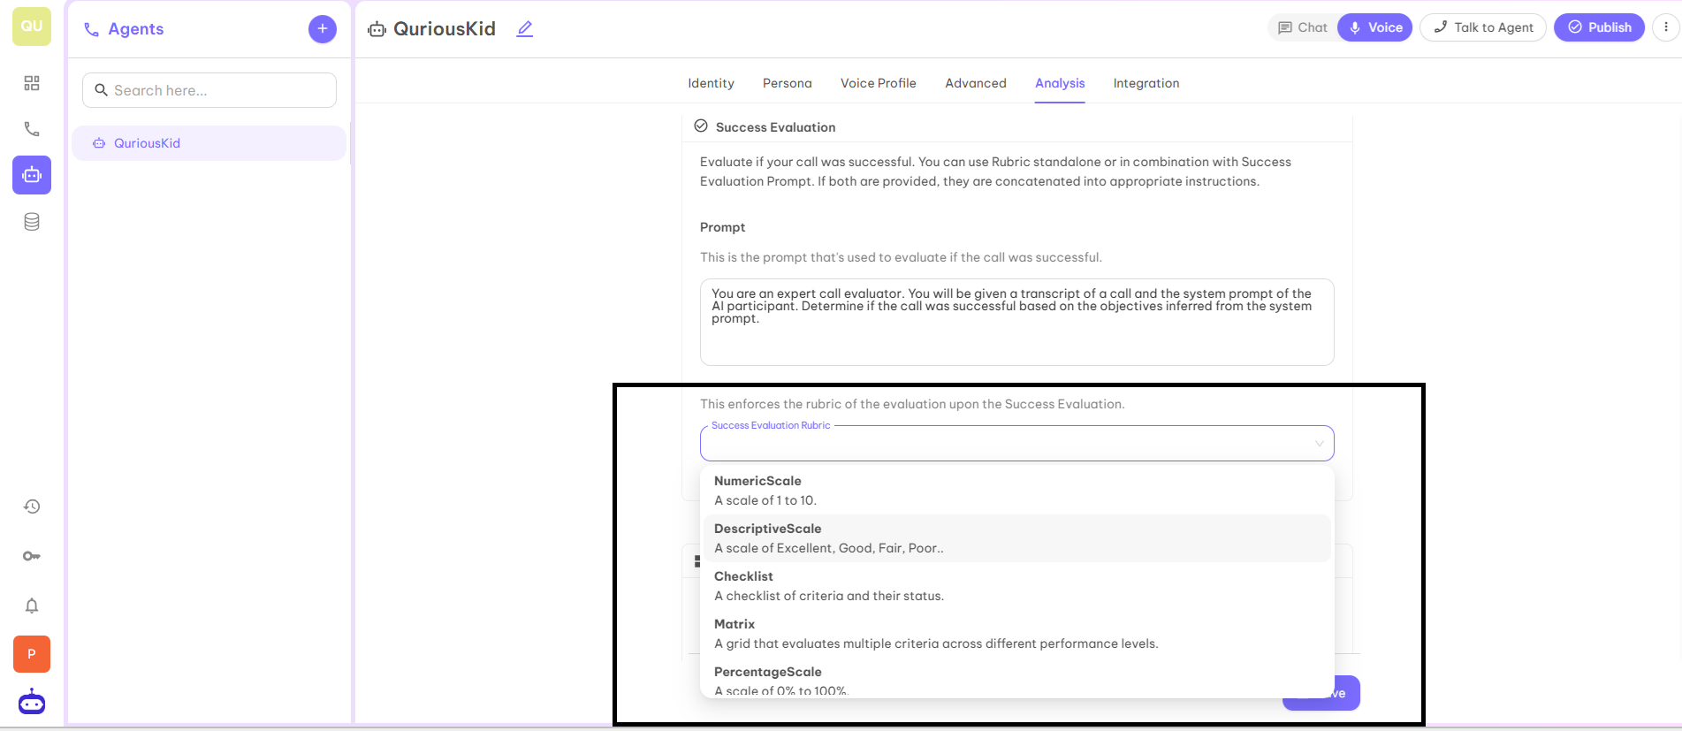The image size is (1682, 731).
Task: Open the API key icon in sidebar
Action: coord(32,556)
